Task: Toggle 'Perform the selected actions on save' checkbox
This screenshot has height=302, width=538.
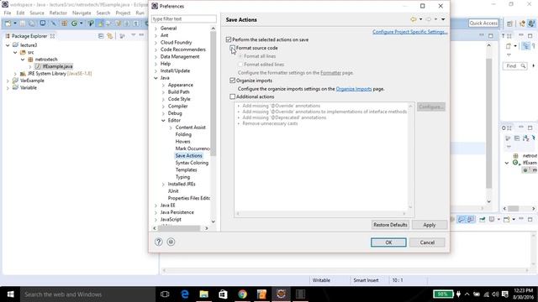Action: (229, 39)
